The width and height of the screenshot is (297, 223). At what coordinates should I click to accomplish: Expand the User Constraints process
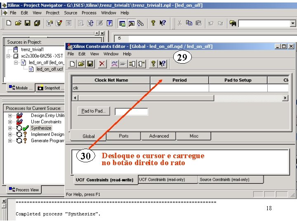click(10, 122)
